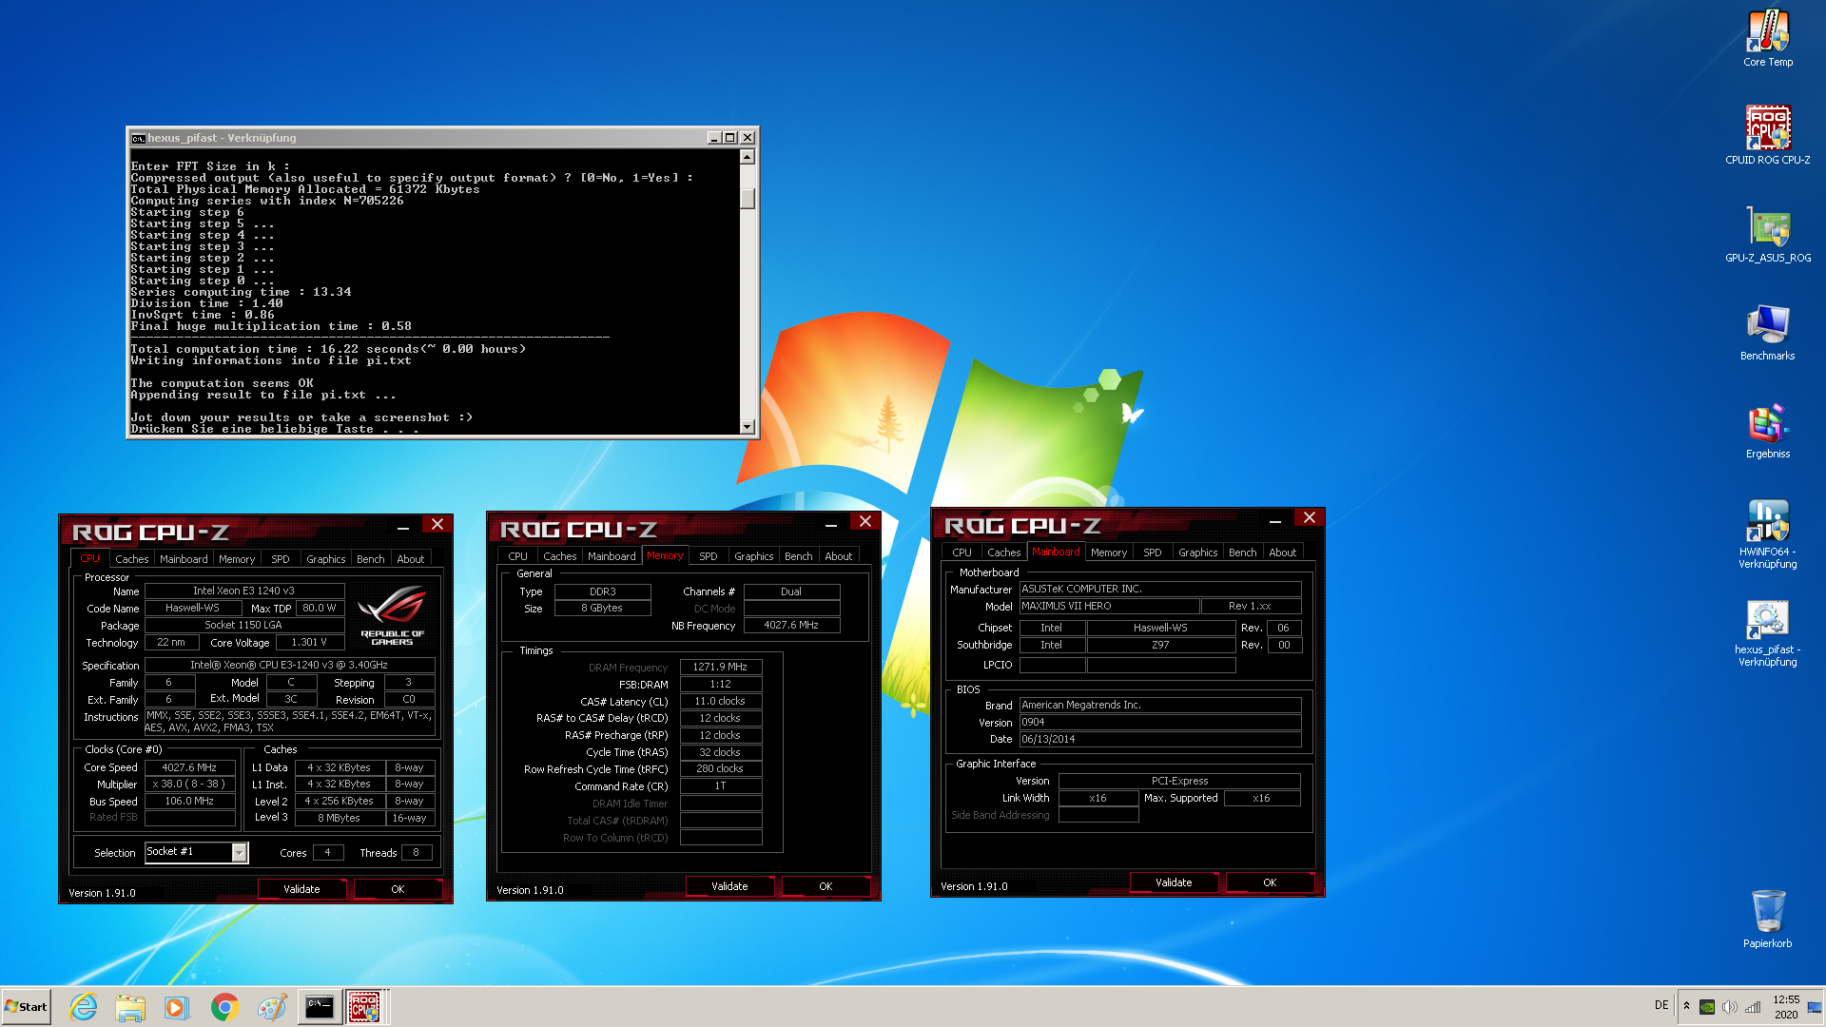The image size is (1826, 1027).
Task: Select Graphics tab in Memory window
Action: tap(753, 556)
